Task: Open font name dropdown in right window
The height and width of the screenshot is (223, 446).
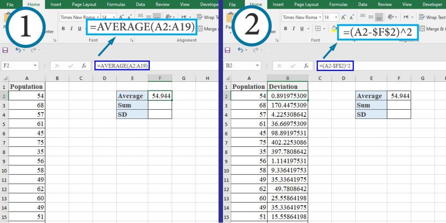Action: [320, 17]
